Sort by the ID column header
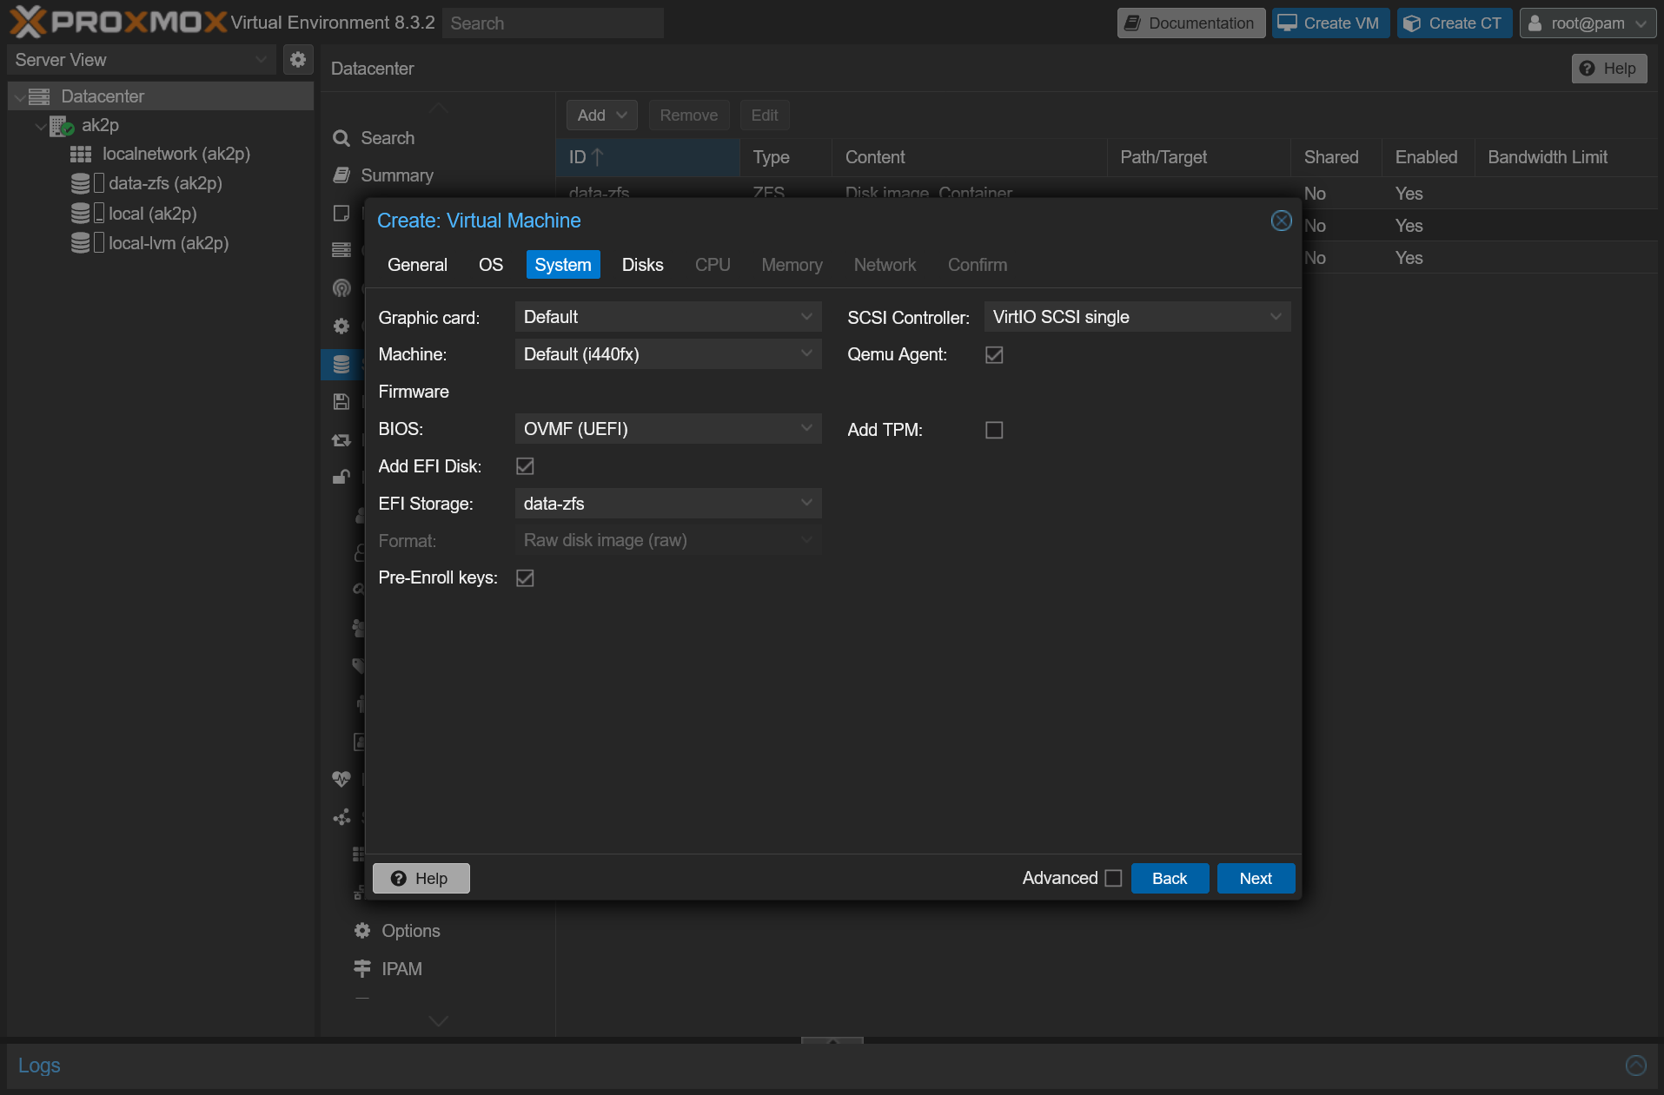The width and height of the screenshot is (1664, 1095). 648,157
